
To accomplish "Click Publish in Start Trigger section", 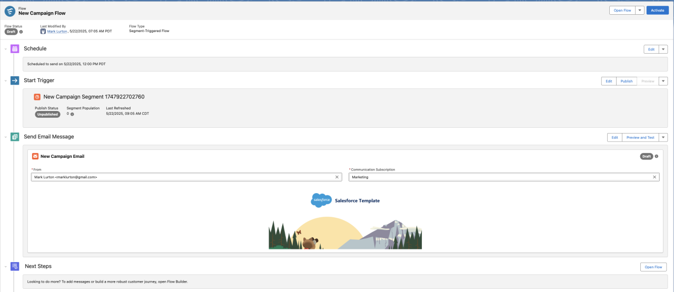I will tap(626, 81).
